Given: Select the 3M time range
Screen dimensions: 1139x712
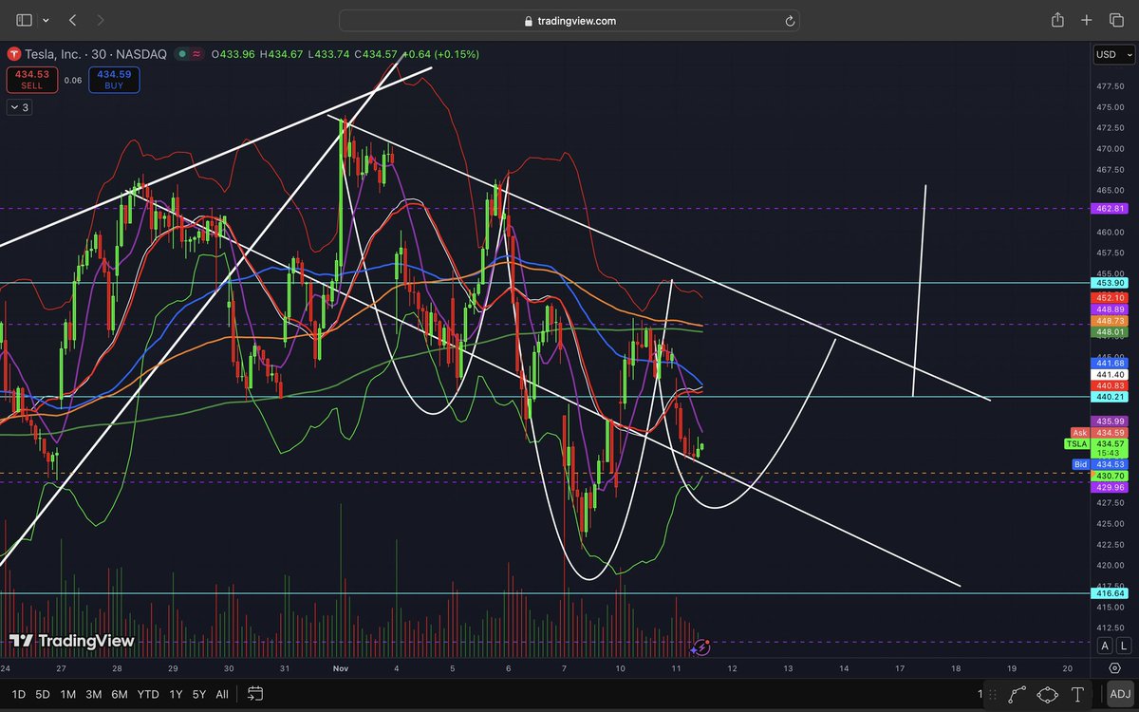Looking at the screenshot, I should tap(94, 694).
